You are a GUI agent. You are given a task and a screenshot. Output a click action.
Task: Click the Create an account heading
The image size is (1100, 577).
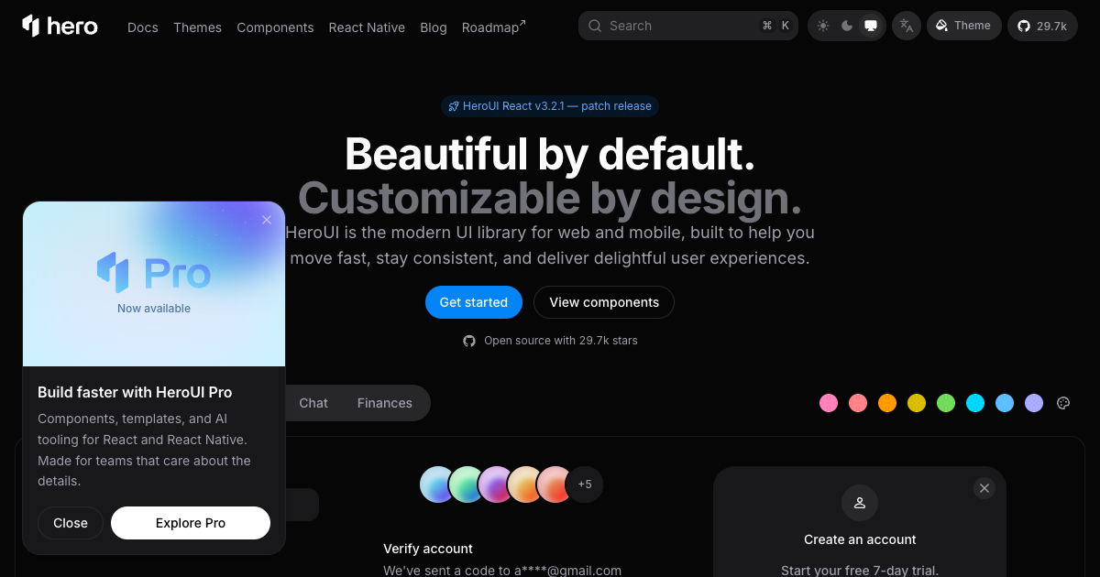860,539
